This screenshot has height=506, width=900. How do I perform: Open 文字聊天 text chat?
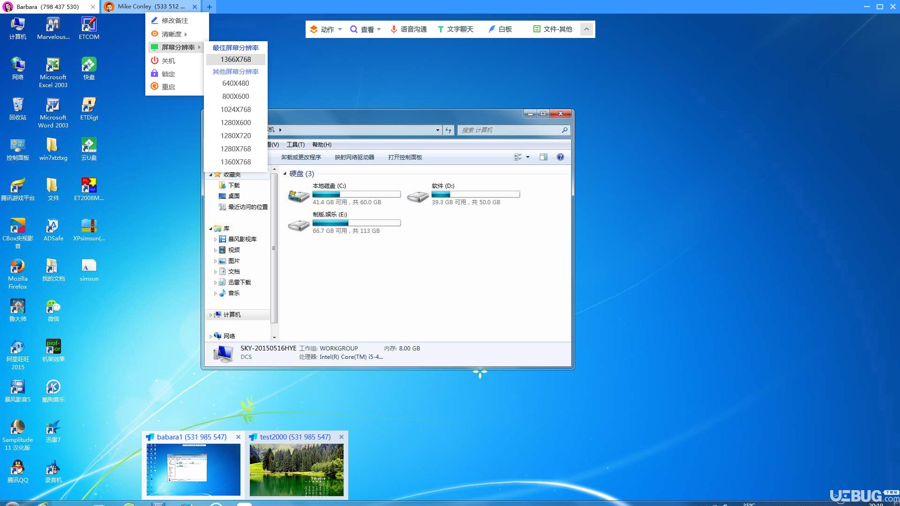point(455,29)
